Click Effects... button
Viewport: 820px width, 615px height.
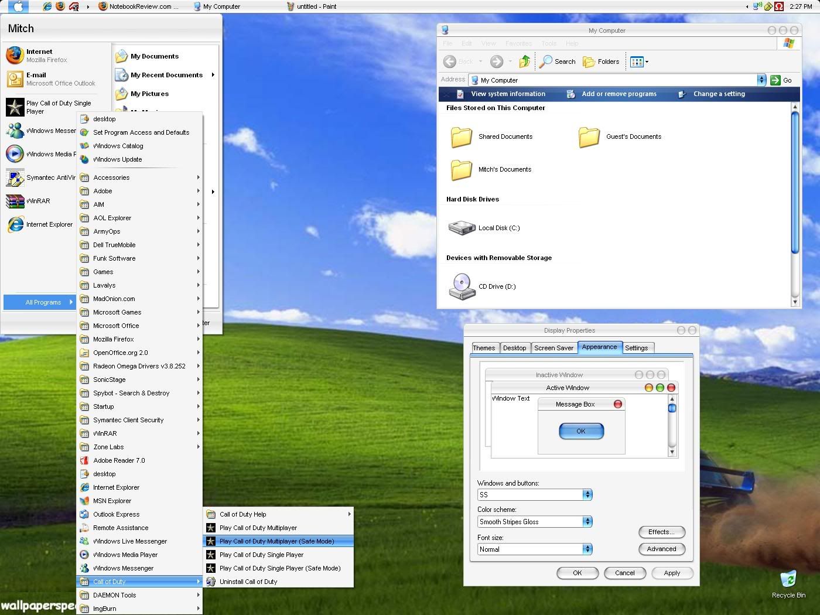pyautogui.click(x=662, y=532)
